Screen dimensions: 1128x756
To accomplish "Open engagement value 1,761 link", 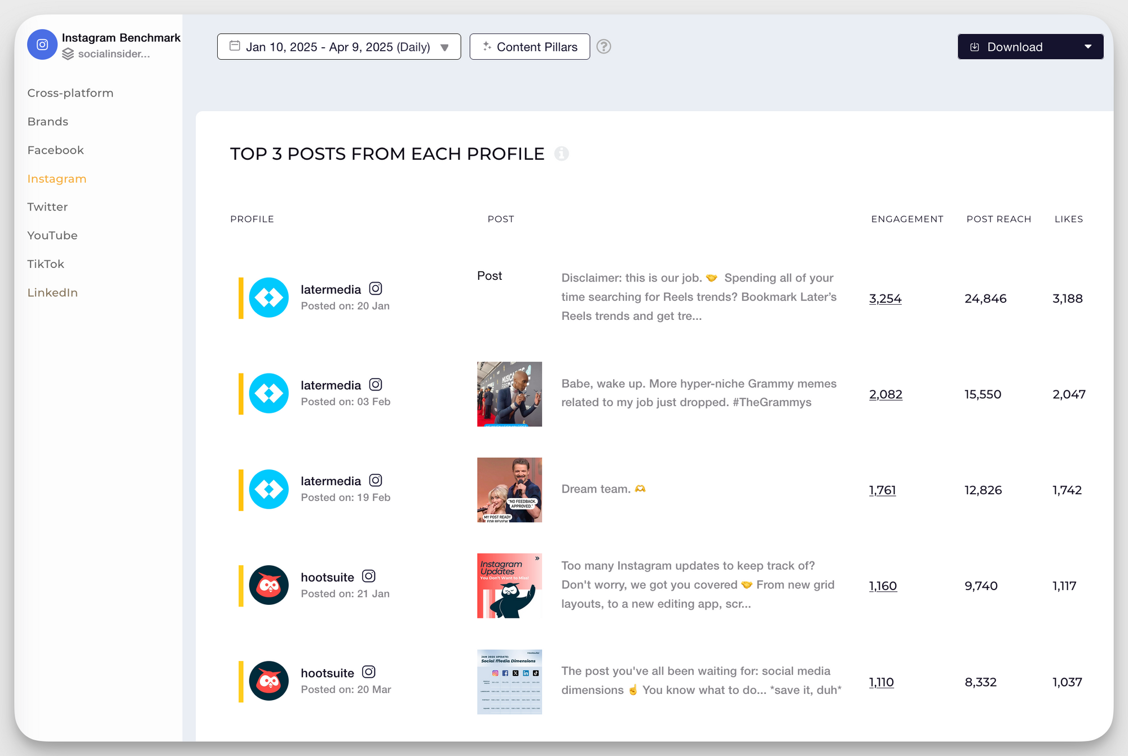I will 883,490.
